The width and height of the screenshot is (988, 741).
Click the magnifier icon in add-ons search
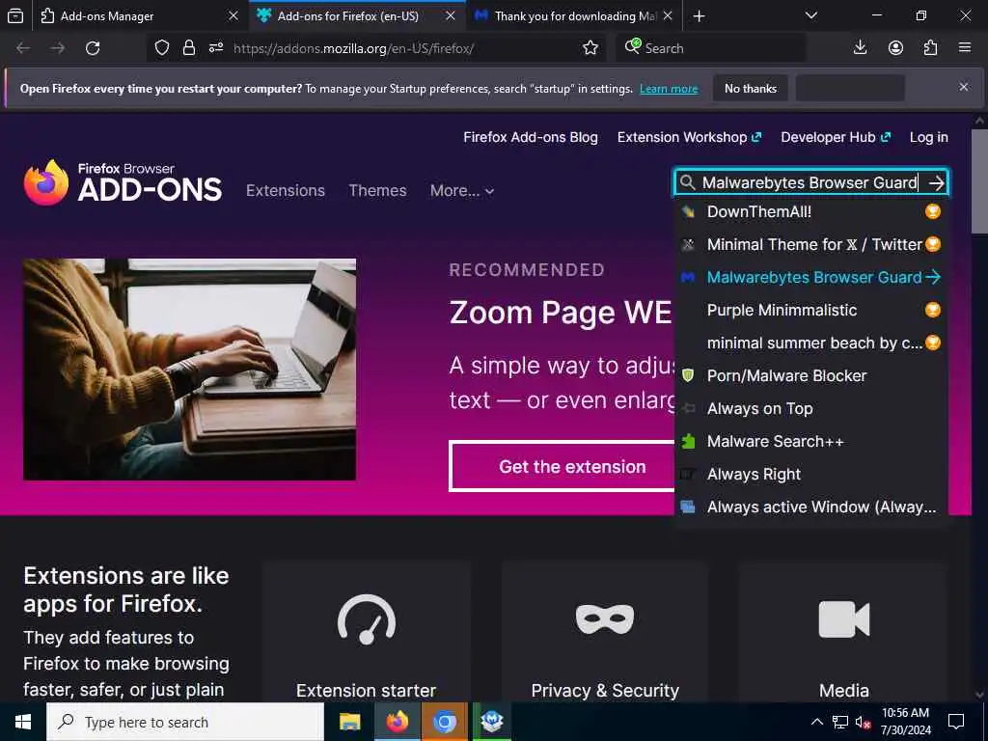(687, 182)
